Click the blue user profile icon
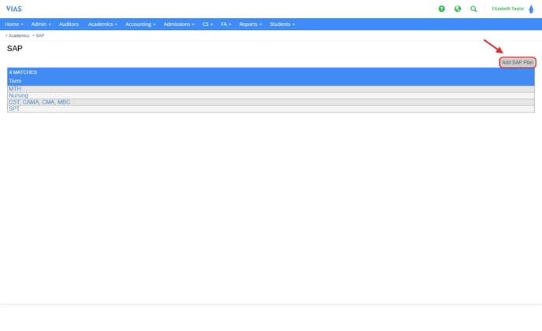Screen dimensions: 542x331 point(531,9)
